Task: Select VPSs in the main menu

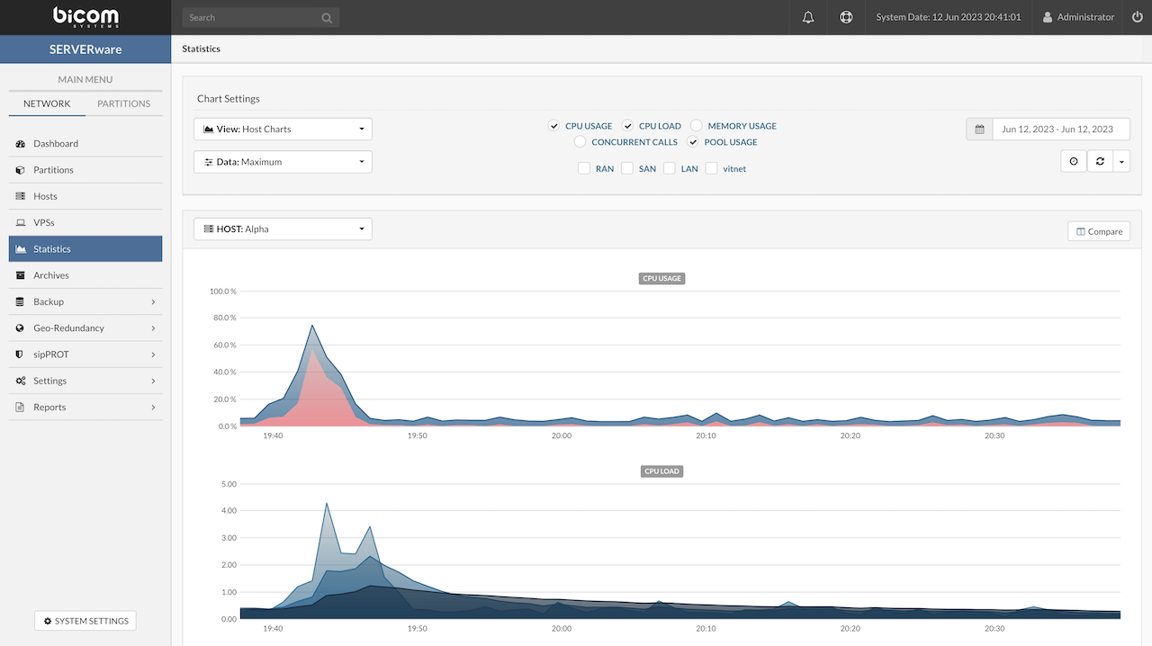Action: [44, 222]
